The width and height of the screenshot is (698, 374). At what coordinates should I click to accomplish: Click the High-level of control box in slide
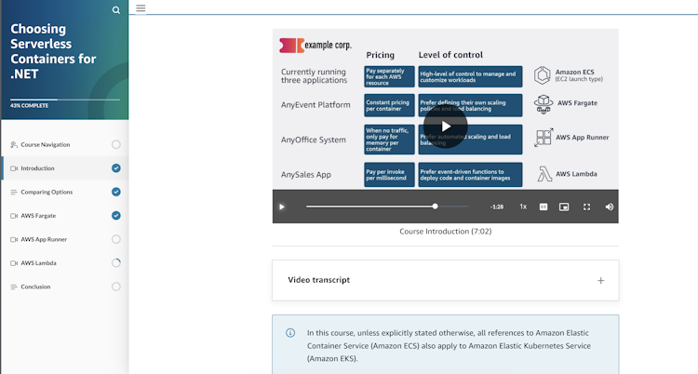pos(470,76)
